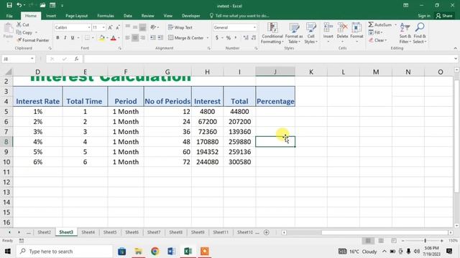Screen dimensions: 460x258
Task: Decrease indent in the Alignment group
Action: pyautogui.click(x=153, y=38)
